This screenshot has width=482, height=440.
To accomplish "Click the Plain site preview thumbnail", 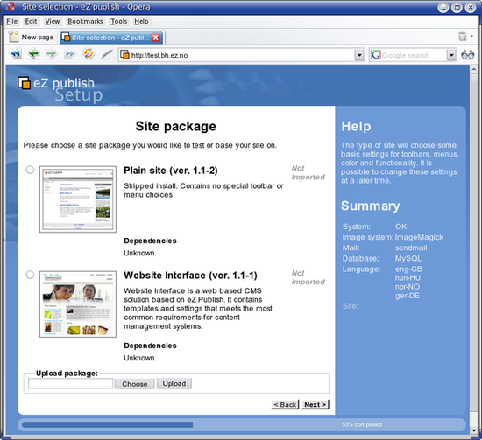I will 78,199.
